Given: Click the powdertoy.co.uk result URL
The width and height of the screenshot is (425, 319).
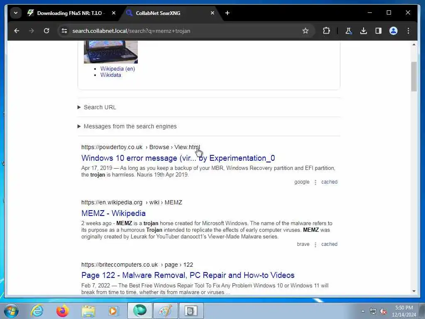Looking at the screenshot, I should [140, 147].
